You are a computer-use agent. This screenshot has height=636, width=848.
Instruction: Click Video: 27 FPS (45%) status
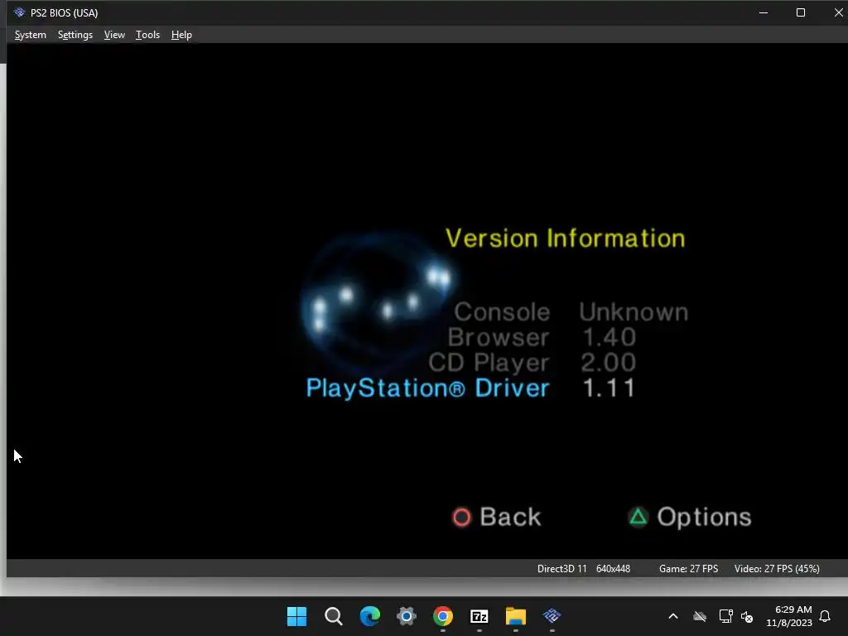(777, 568)
